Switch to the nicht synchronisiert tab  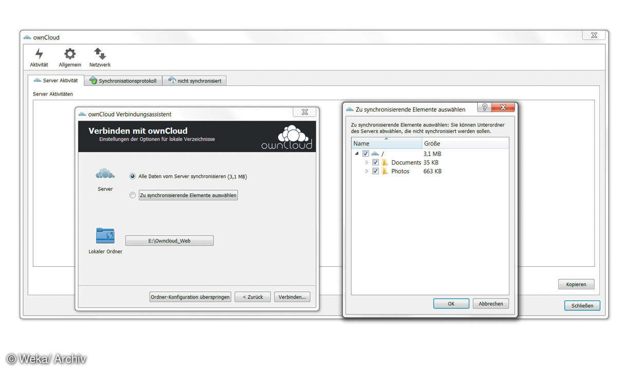[194, 81]
